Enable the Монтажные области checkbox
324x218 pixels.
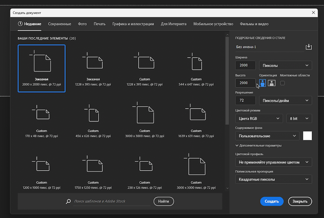coord(282,83)
